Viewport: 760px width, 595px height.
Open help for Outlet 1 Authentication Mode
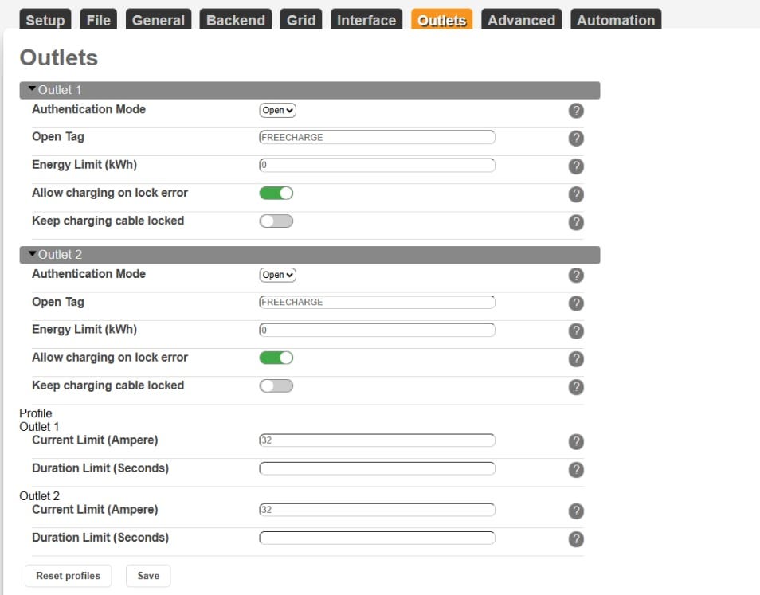(x=576, y=111)
